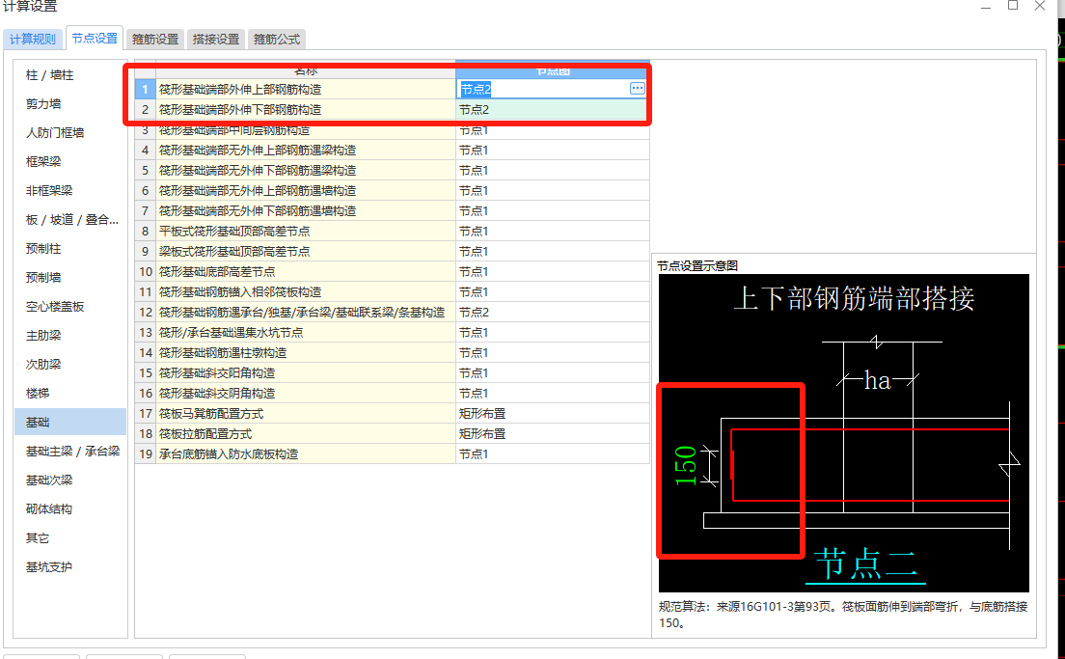Click row 平板式筏形基础顶部高差节点

(x=306, y=231)
